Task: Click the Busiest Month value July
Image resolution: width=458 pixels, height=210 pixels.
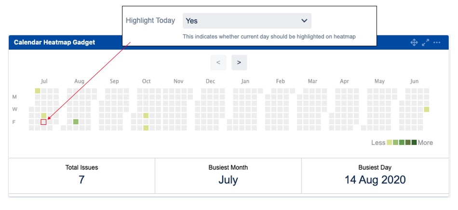Action: pyautogui.click(x=228, y=180)
